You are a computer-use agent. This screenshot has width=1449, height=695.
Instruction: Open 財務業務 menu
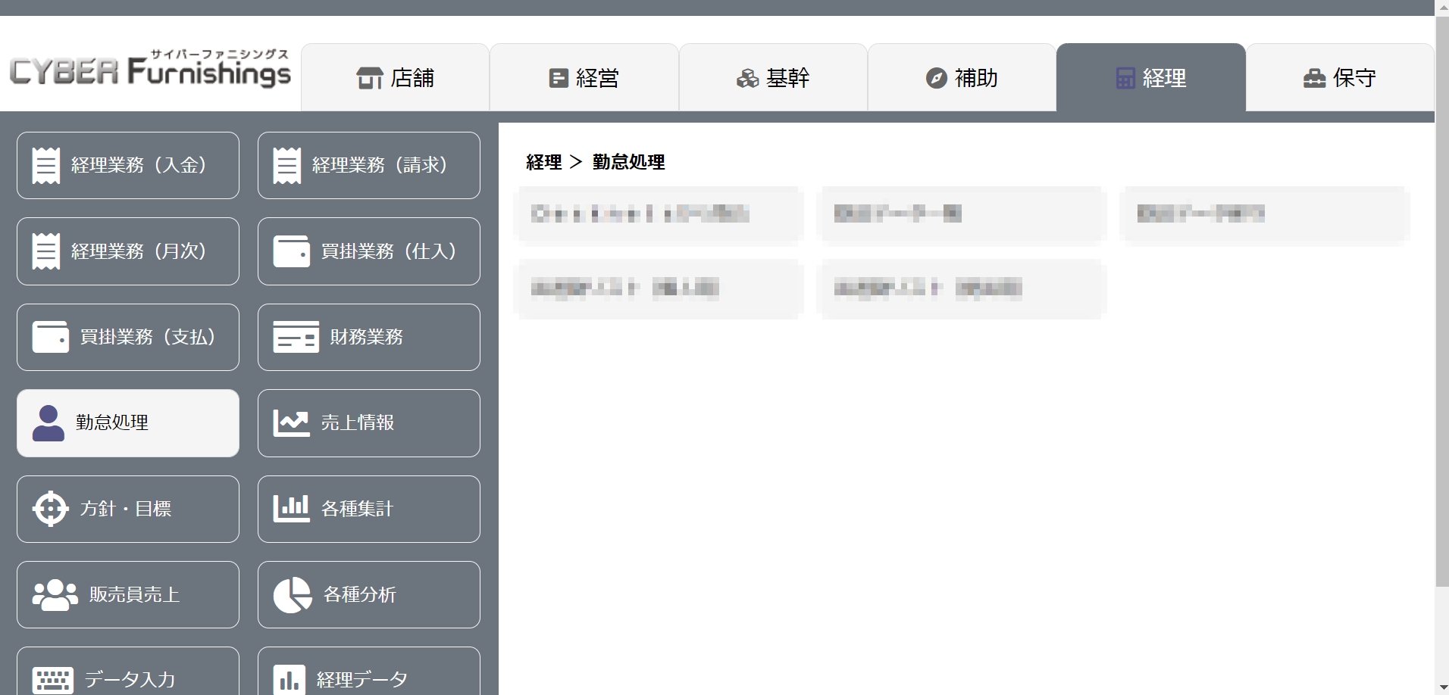coord(369,338)
